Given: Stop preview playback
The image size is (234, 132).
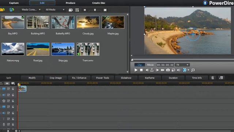Looking at the screenshot, I should (141, 70).
